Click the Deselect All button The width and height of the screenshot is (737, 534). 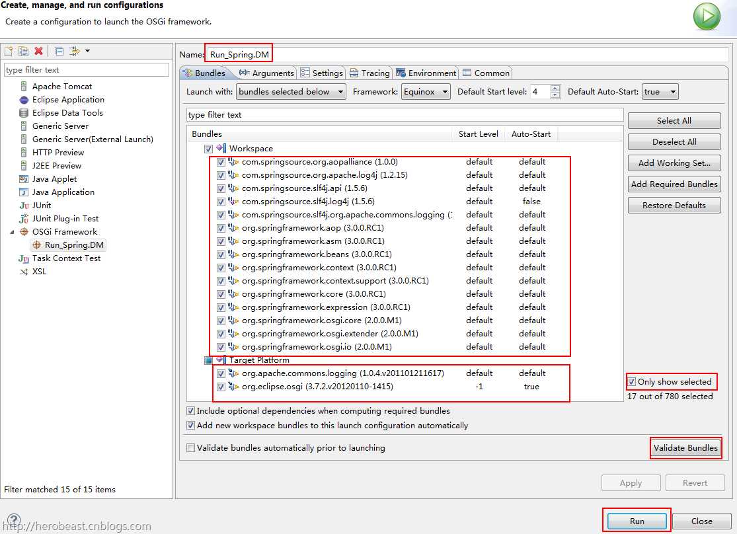coord(674,142)
